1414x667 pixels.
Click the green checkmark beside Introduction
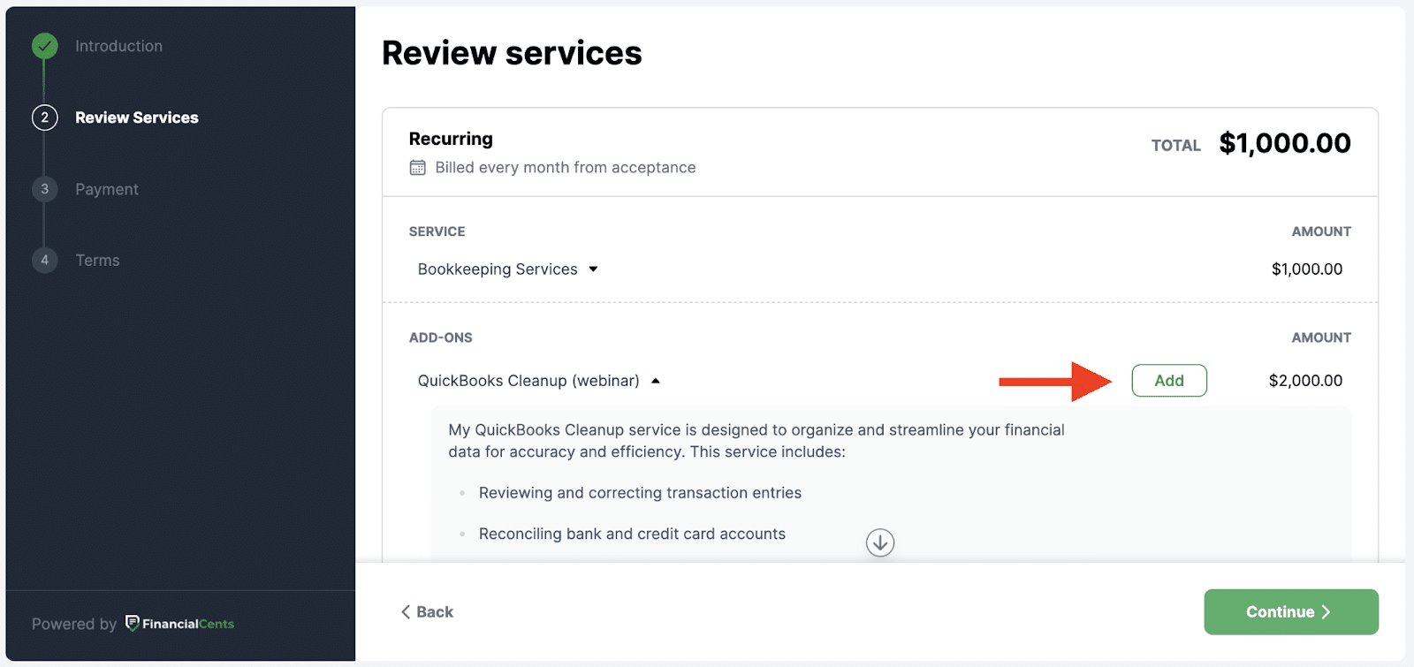coord(45,46)
